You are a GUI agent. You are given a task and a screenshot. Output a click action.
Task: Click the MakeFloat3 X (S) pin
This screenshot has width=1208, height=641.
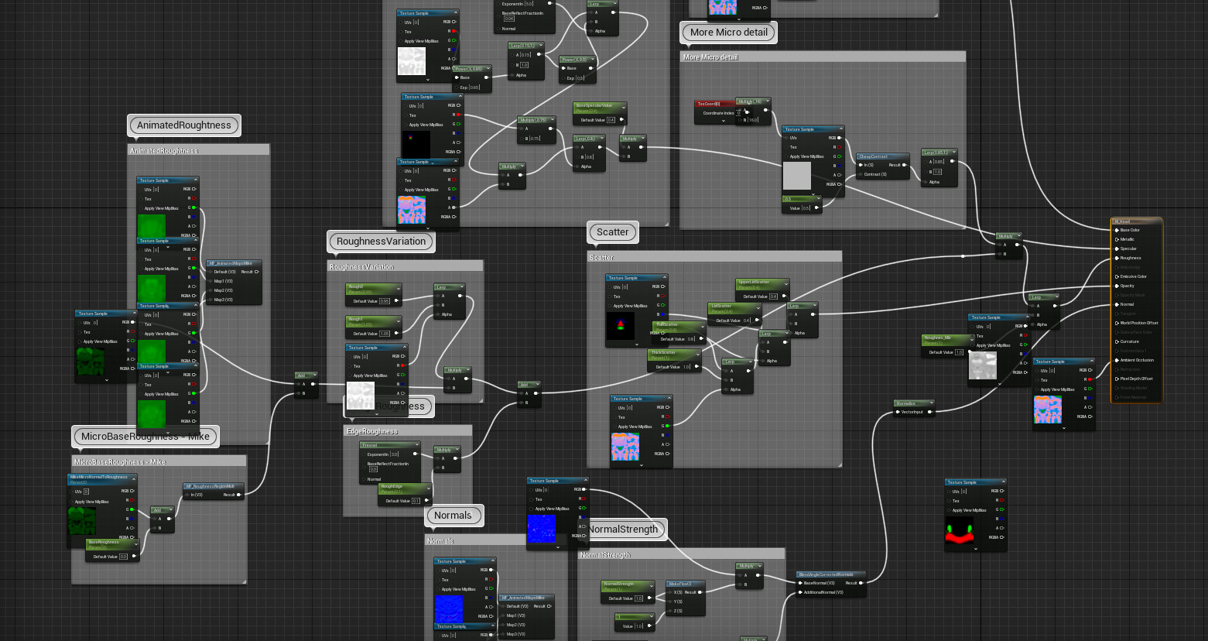point(670,592)
